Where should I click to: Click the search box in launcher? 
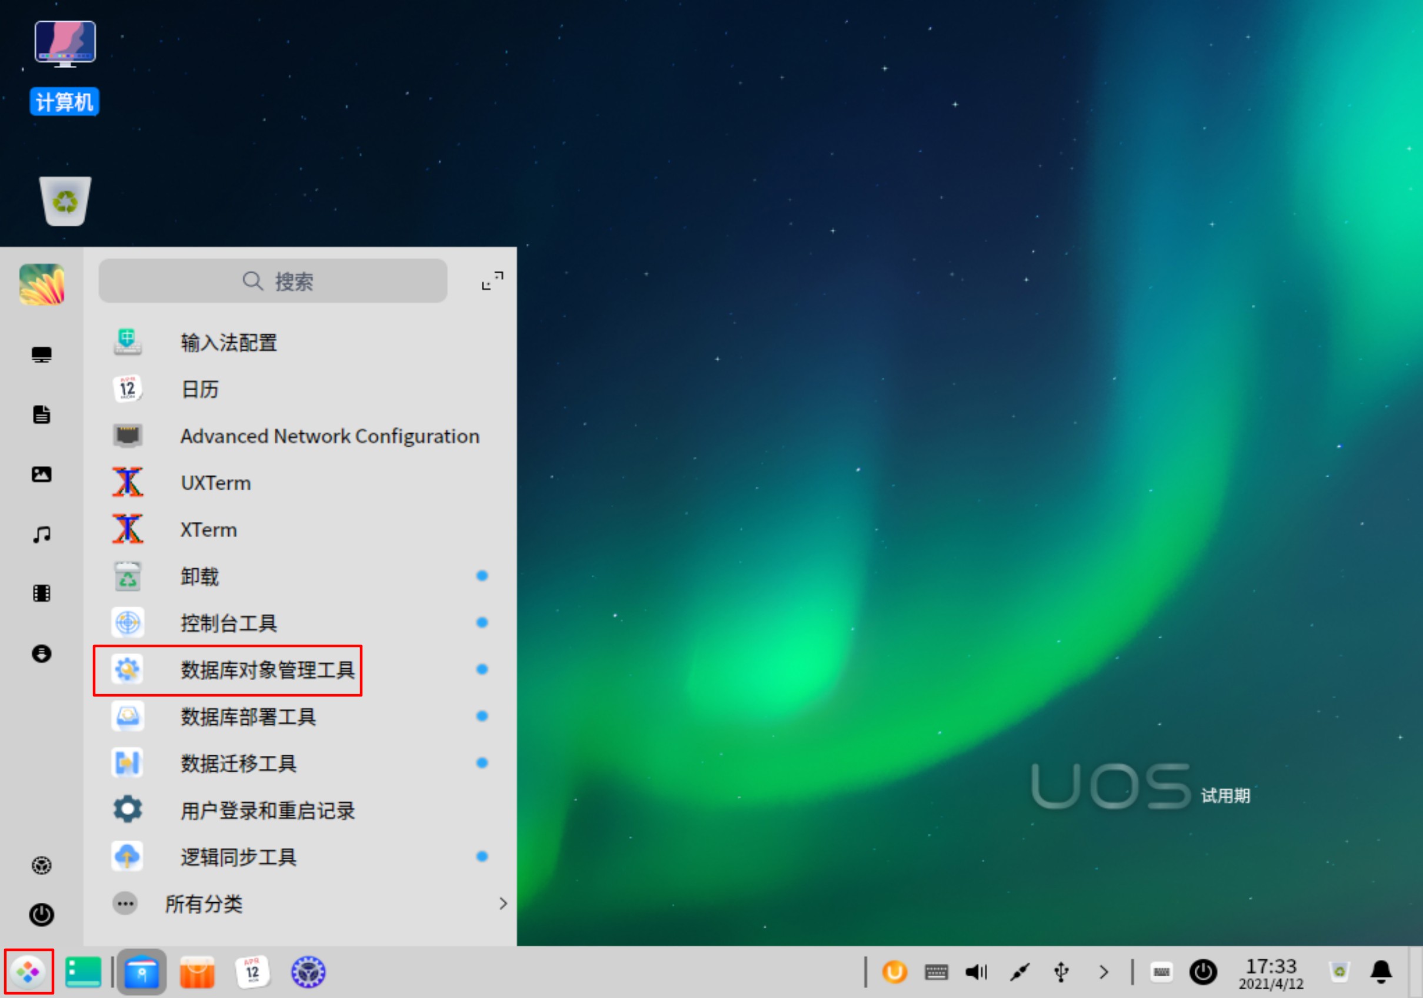[x=273, y=281]
